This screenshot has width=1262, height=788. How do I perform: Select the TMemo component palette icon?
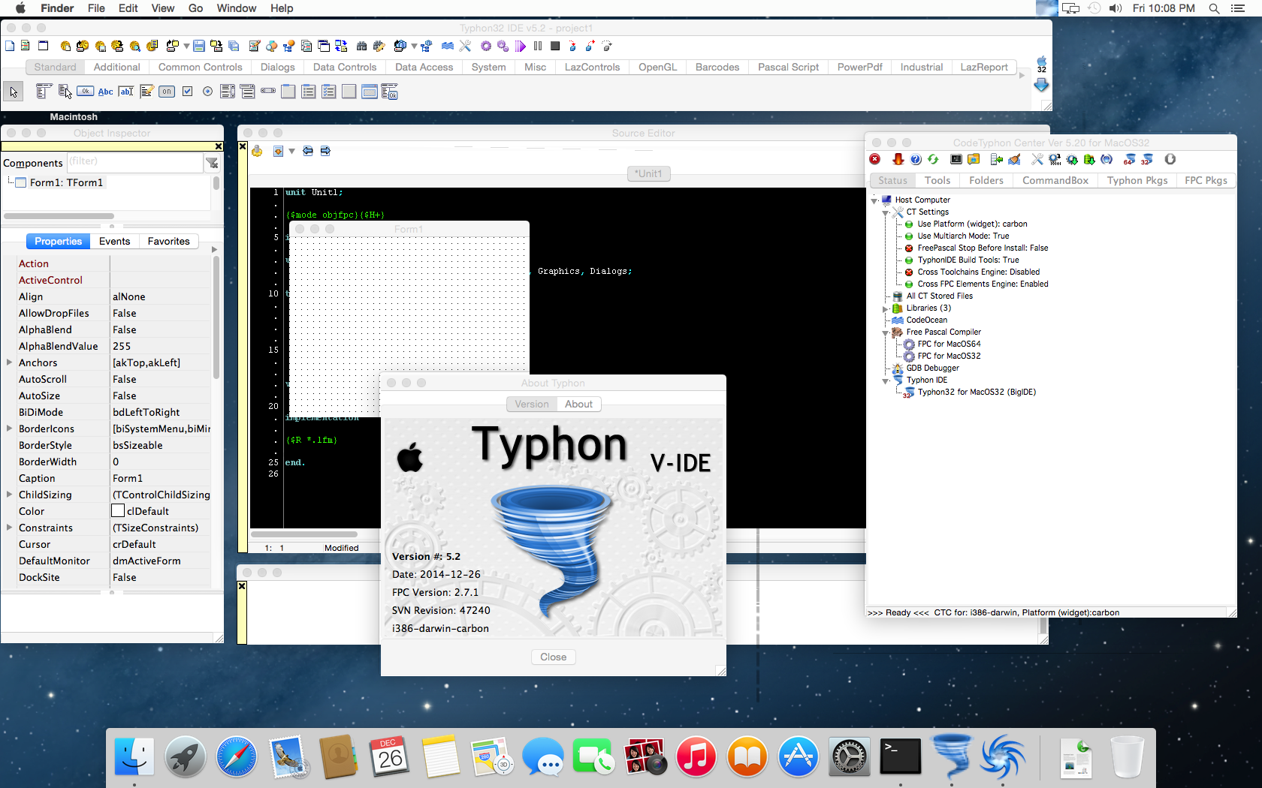tap(146, 92)
